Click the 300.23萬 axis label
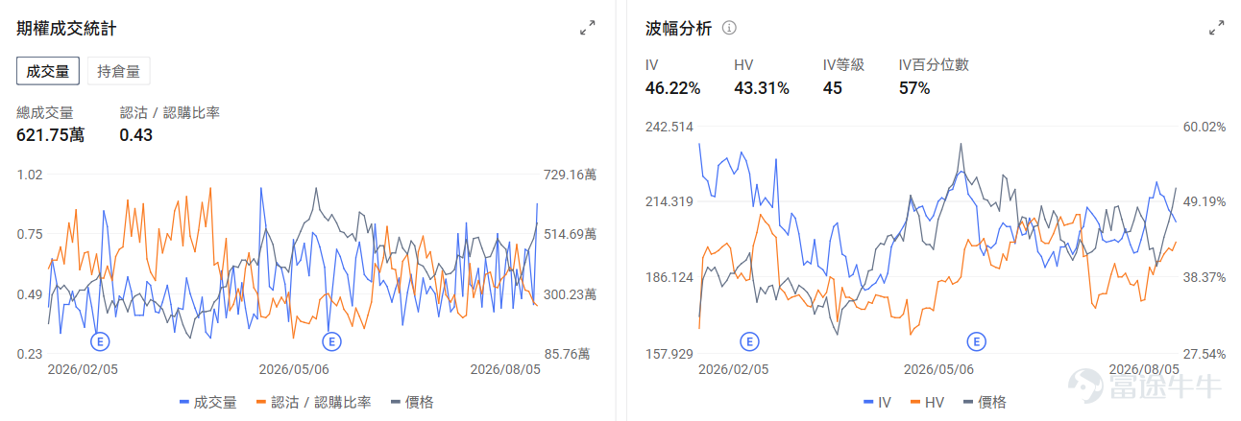Viewport: 1241px width, 421px height. point(571,294)
